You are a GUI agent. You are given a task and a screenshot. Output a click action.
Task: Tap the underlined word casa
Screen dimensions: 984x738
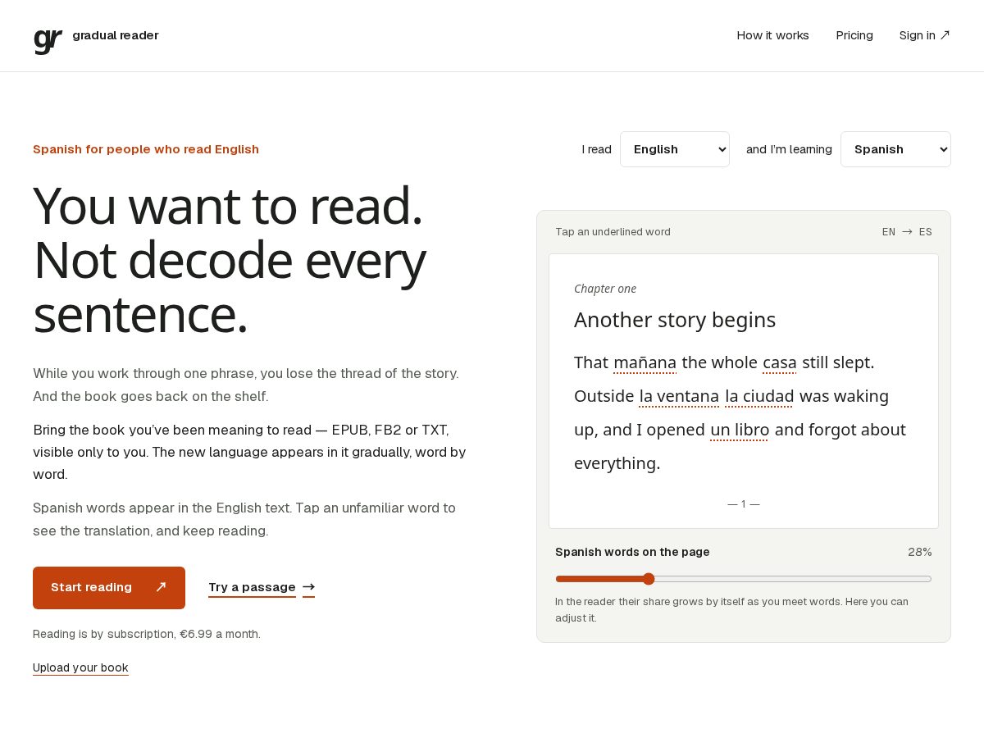pyautogui.click(x=780, y=362)
